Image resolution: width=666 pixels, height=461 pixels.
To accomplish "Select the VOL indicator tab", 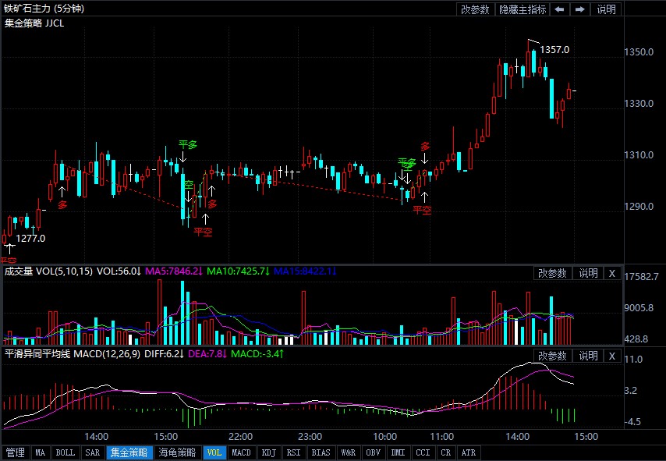I will click(214, 452).
